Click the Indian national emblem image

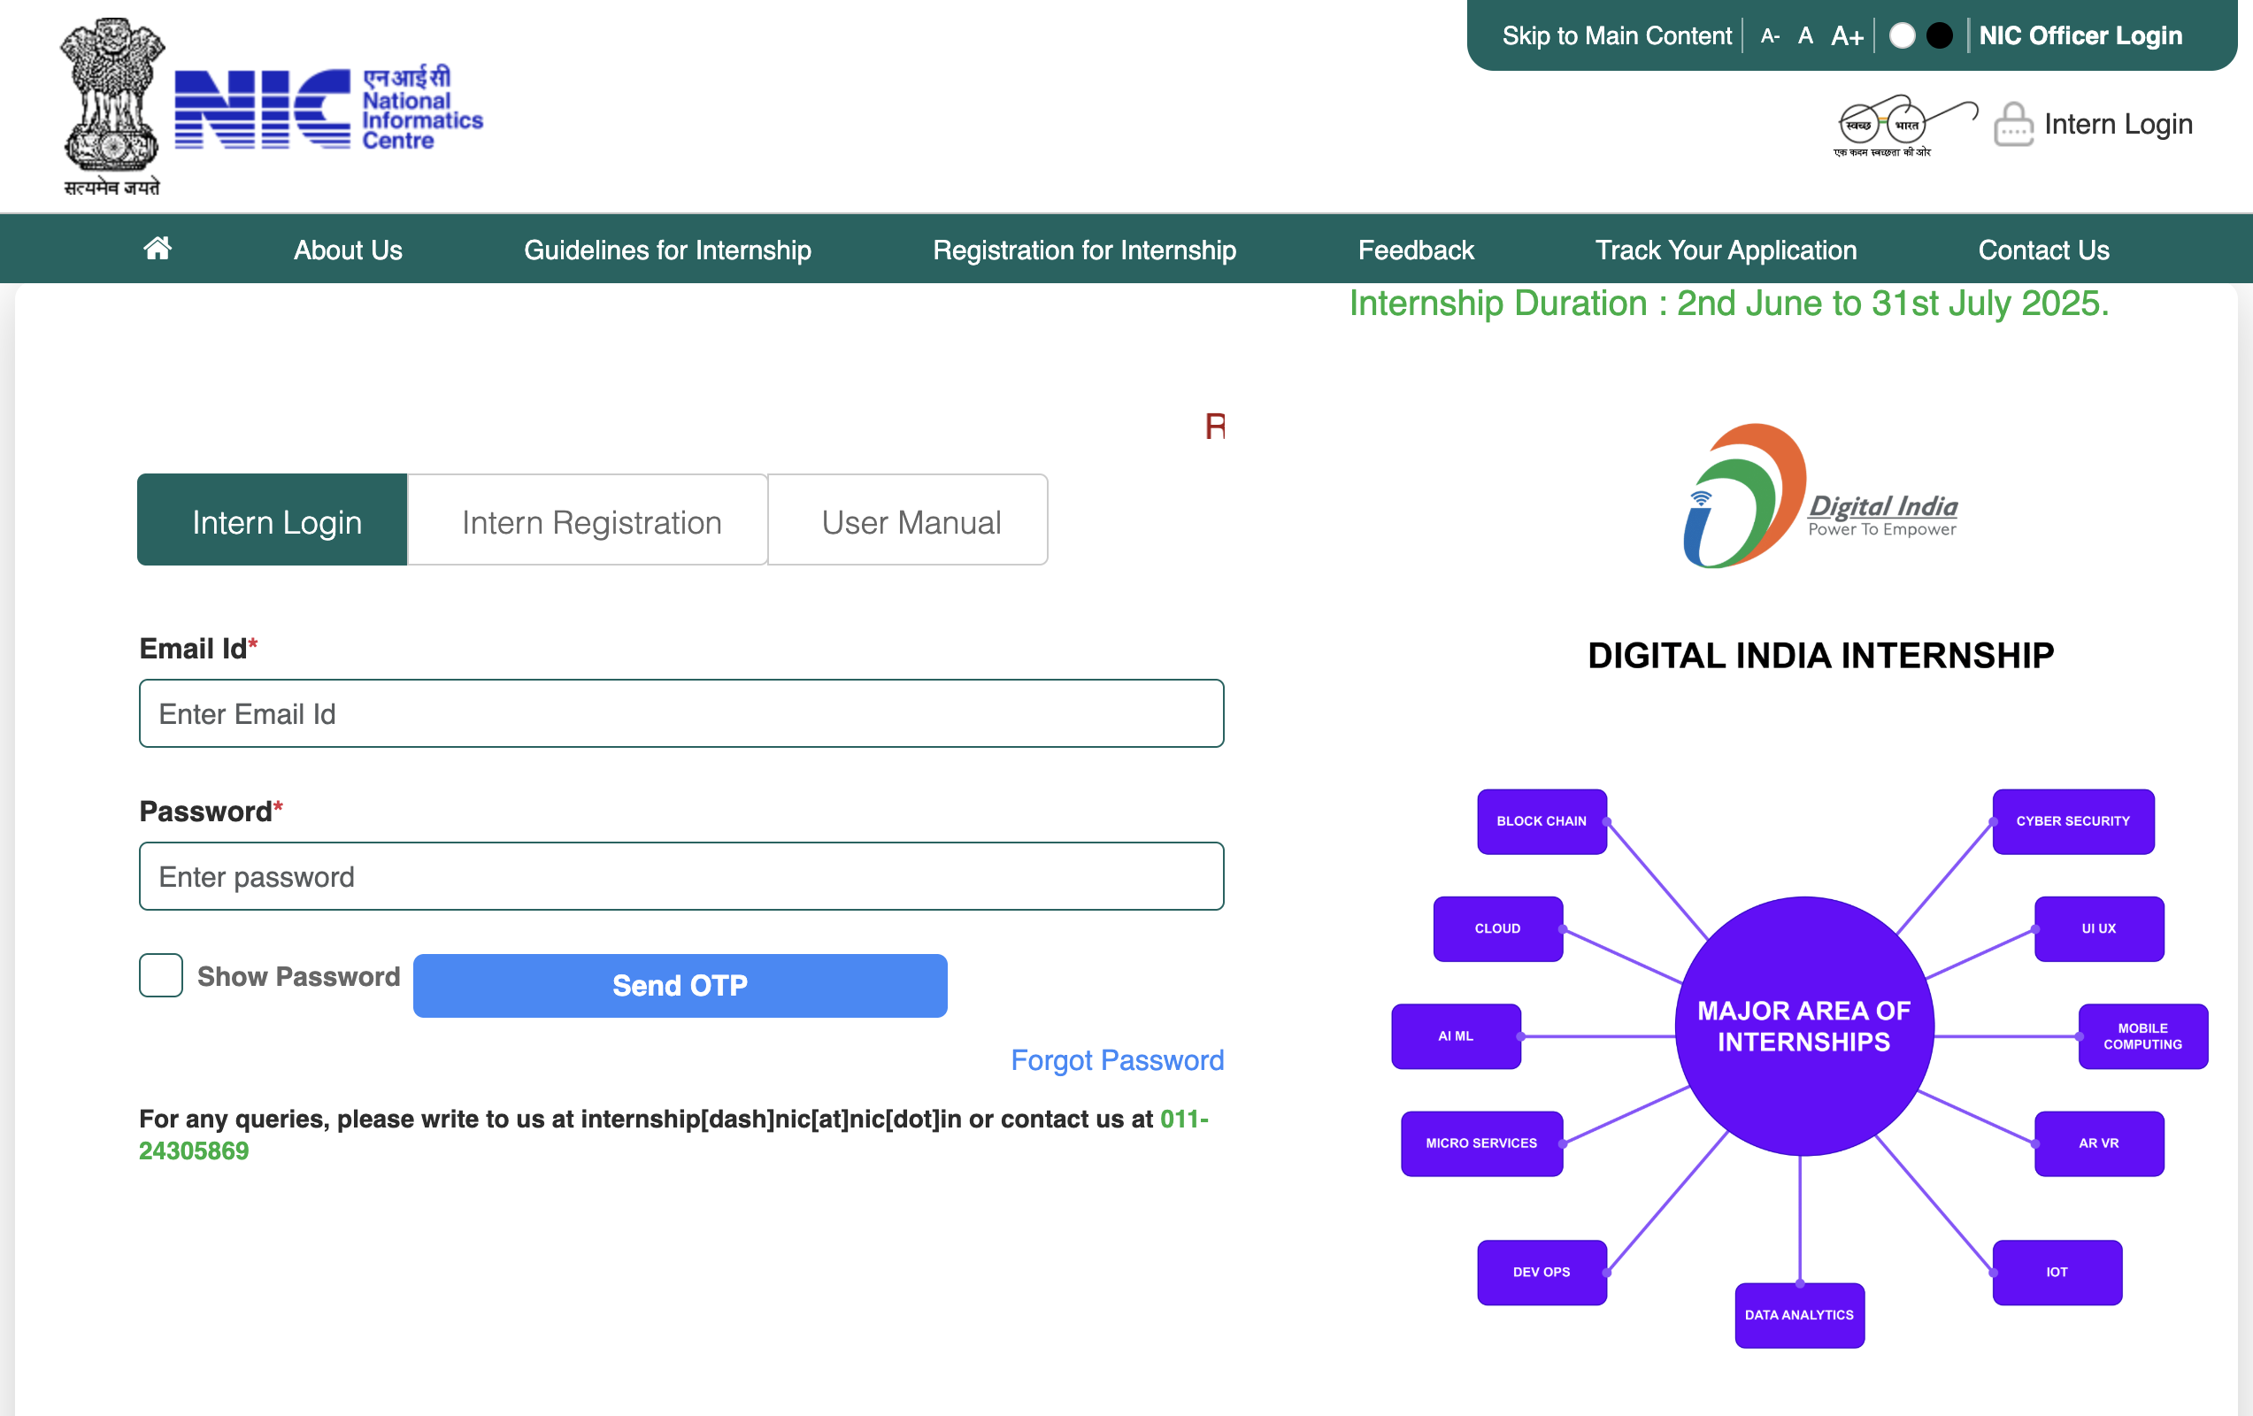pyautogui.click(x=112, y=107)
